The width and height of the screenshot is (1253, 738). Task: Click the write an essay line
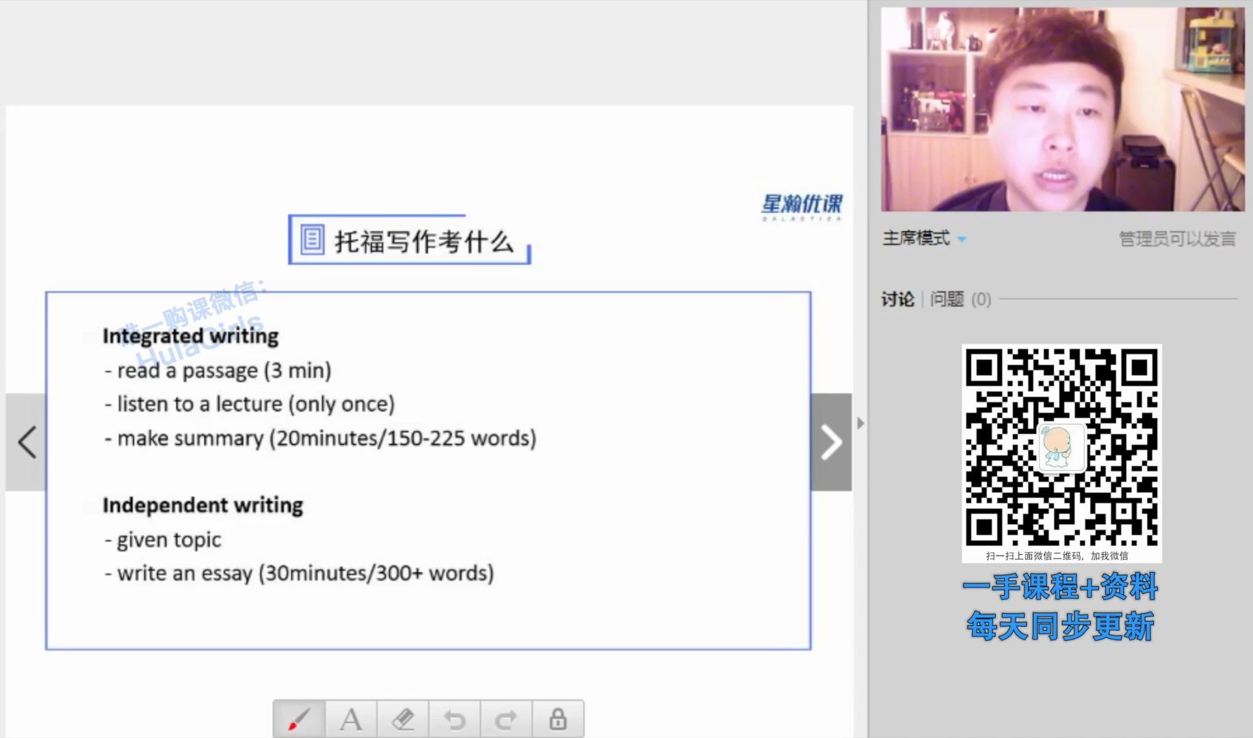300,573
